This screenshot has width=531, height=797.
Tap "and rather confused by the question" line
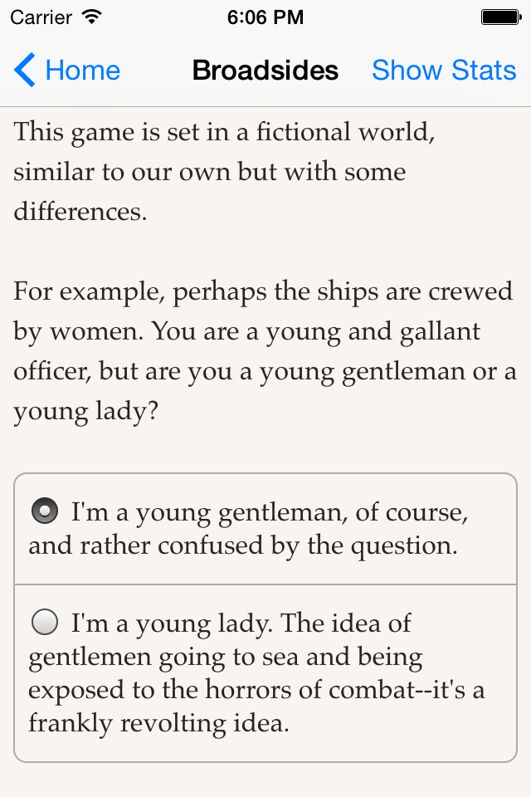click(243, 546)
